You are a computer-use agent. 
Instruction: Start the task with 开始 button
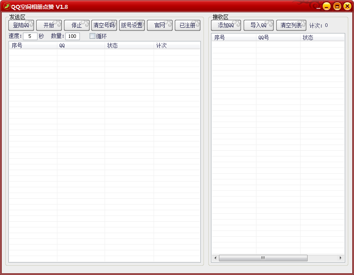pos(49,25)
